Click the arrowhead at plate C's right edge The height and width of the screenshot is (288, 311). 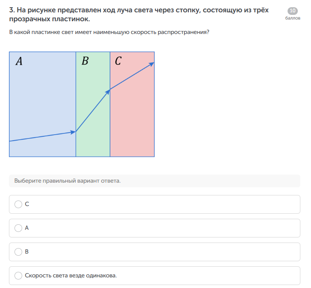[x=151, y=64]
